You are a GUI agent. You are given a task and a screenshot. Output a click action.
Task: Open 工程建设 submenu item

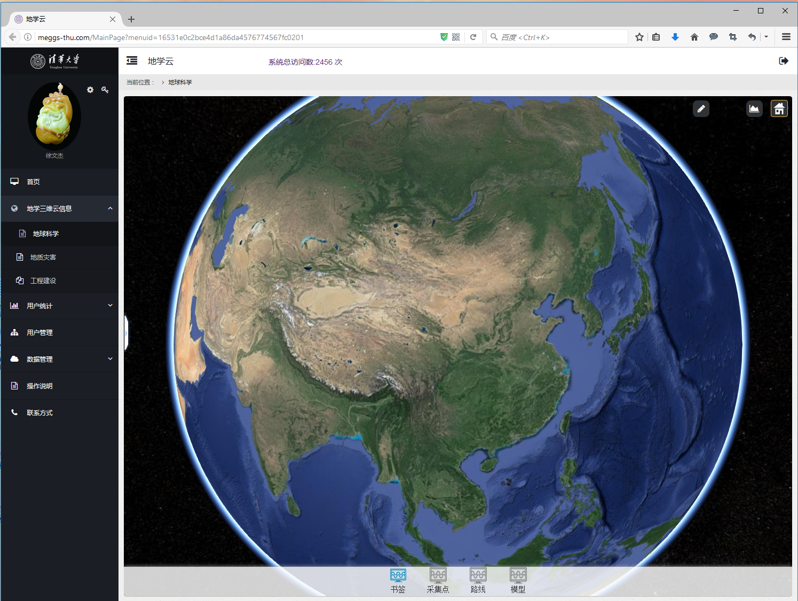click(43, 281)
